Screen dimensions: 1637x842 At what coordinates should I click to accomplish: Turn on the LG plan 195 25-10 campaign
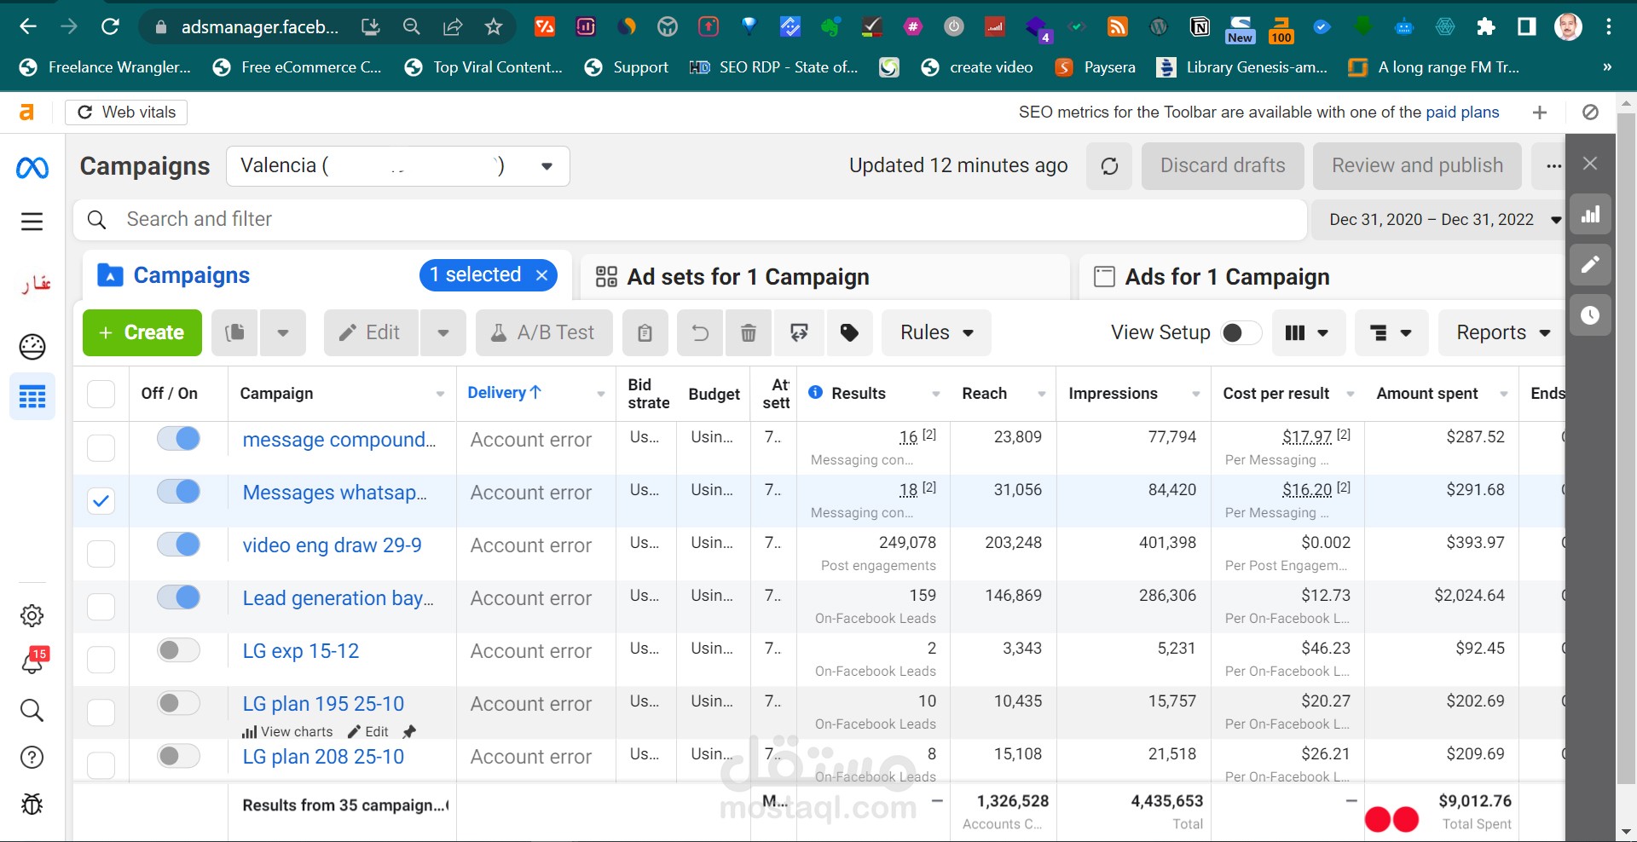tap(178, 703)
